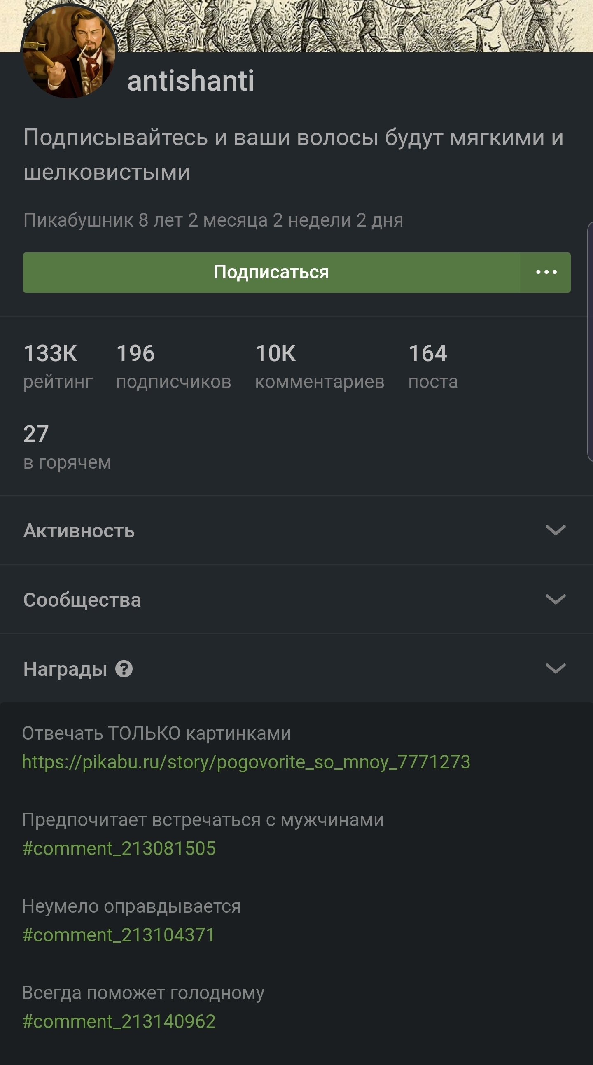Screen dimensions: 593x1065
Task: Click the 10K комментариев counter
Action: [319, 366]
